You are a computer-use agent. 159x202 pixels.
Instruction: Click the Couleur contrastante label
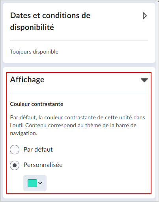point(37,104)
